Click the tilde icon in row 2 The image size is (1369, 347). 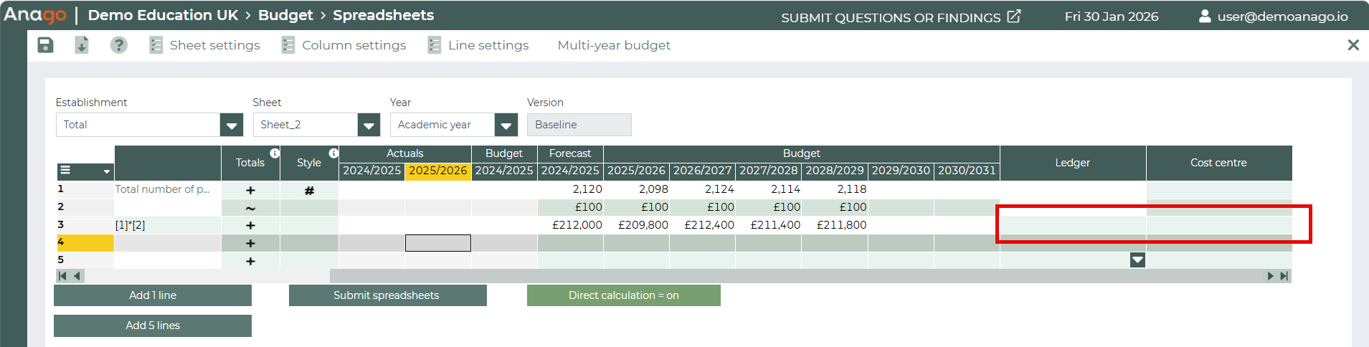250,208
